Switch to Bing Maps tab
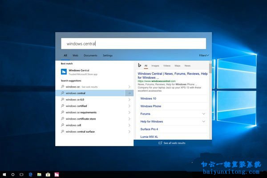The height and width of the screenshot is (178, 267). pos(178,65)
